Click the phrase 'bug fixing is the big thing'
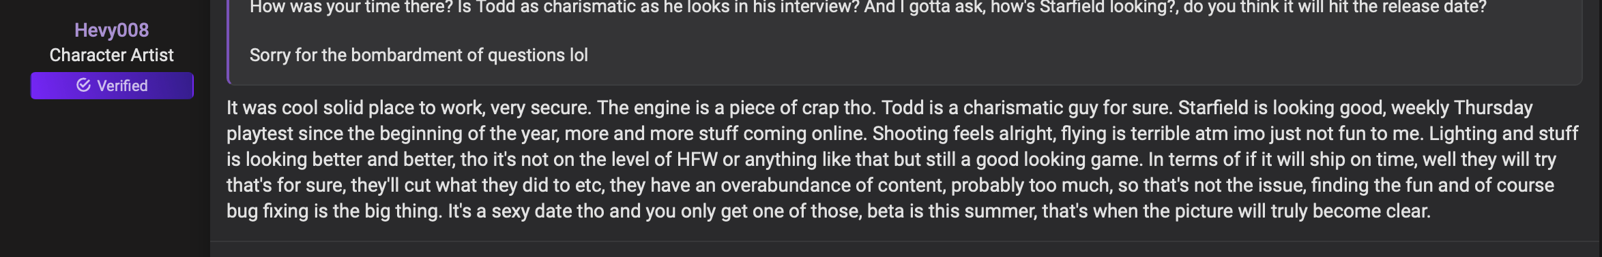 click(x=334, y=211)
